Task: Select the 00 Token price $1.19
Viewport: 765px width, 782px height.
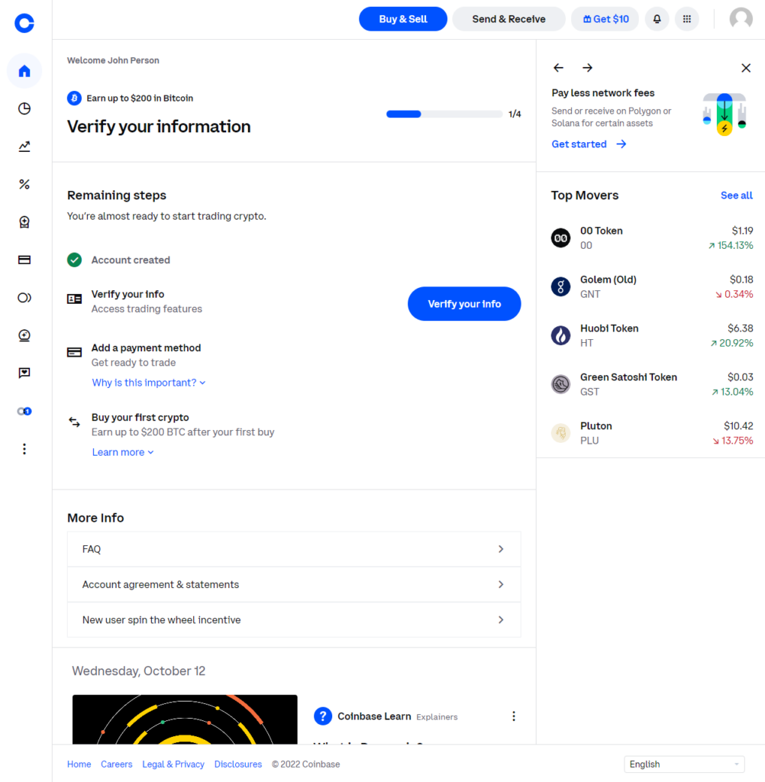Action: pos(742,231)
